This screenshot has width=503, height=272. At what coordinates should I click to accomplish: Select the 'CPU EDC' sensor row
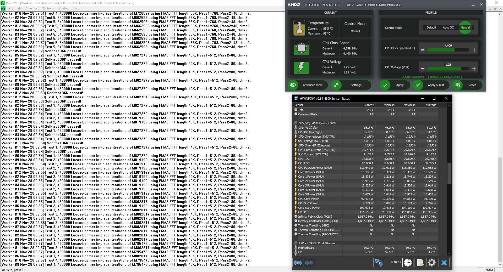[x=365, y=163]
